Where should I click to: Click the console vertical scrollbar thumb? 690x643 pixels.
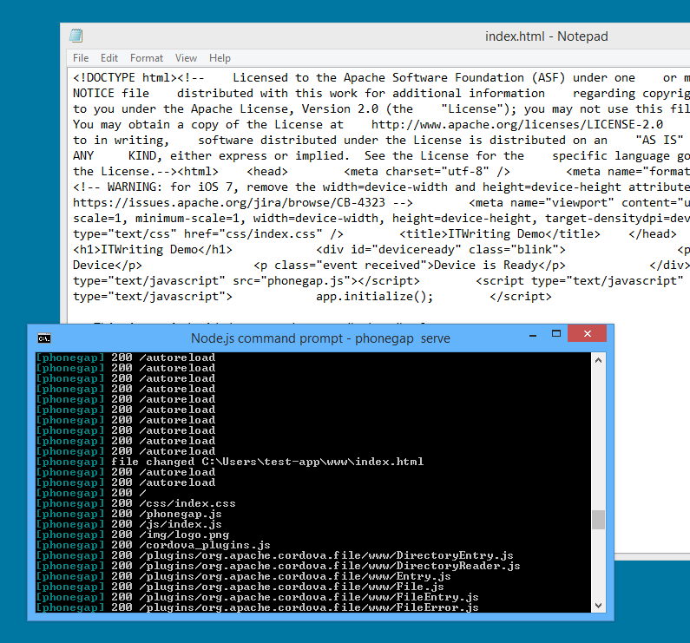point(598,519)
